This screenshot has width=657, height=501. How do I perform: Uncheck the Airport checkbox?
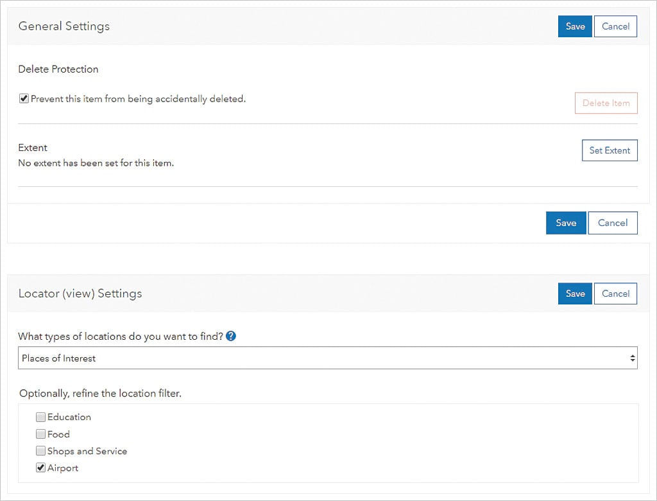click(x=41, y=468)
